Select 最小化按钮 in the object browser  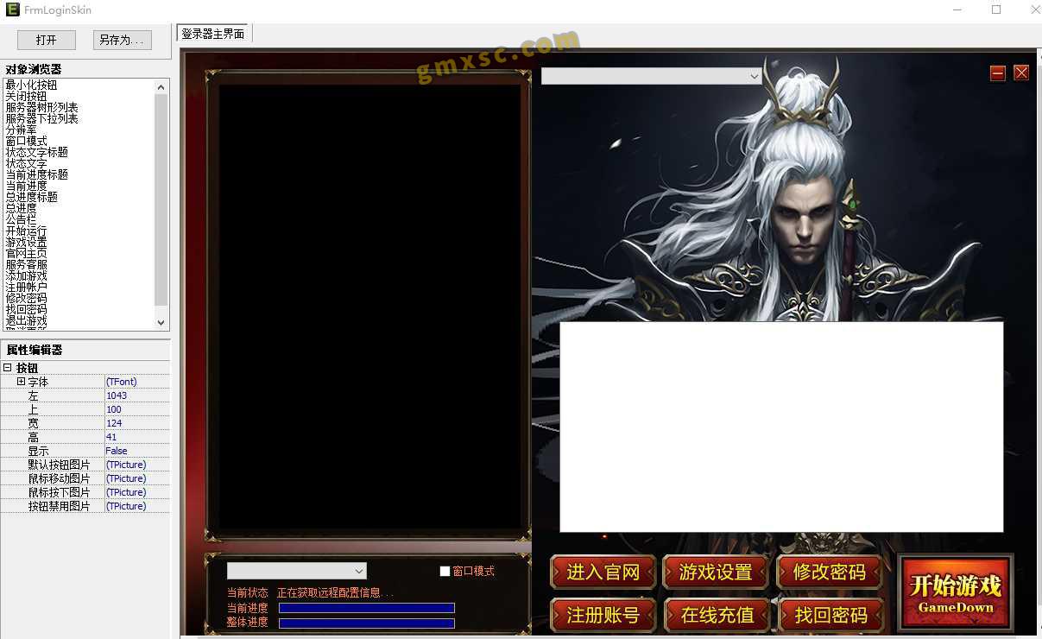tap(32, 85)
